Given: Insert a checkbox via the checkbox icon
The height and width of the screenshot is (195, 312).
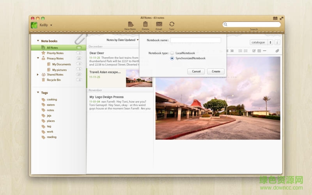Looking at the screenshot, I should coord(254,51).
